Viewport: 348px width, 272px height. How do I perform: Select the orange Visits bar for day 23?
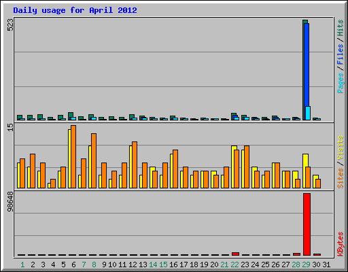tap(247, 167)
